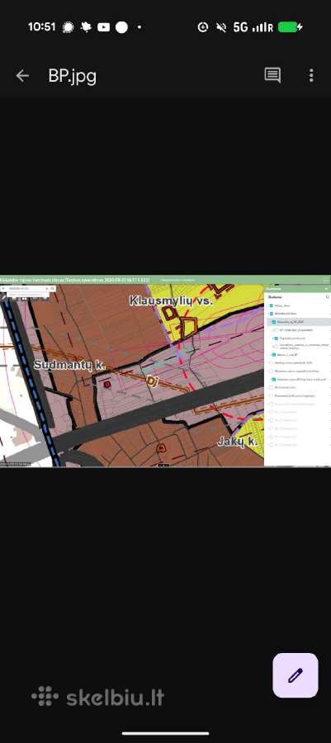
Task: Toggle checkbox of the highlighted layer row
Action: (x=274, y=322)
